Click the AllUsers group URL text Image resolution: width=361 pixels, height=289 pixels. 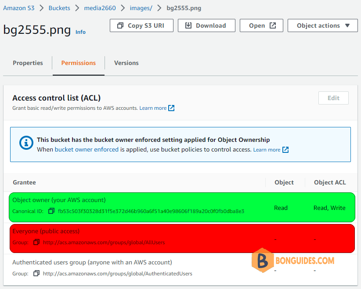(x=104, y=242)
